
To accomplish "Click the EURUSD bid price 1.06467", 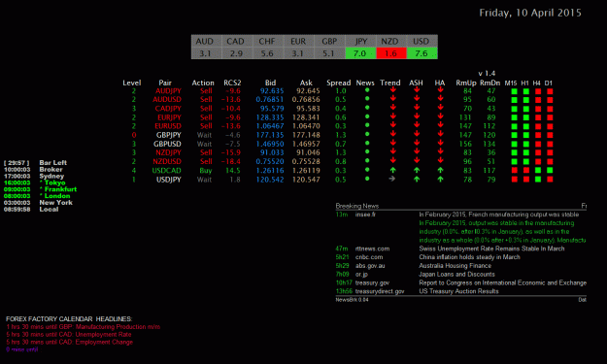I will click(x=270, y=126).
